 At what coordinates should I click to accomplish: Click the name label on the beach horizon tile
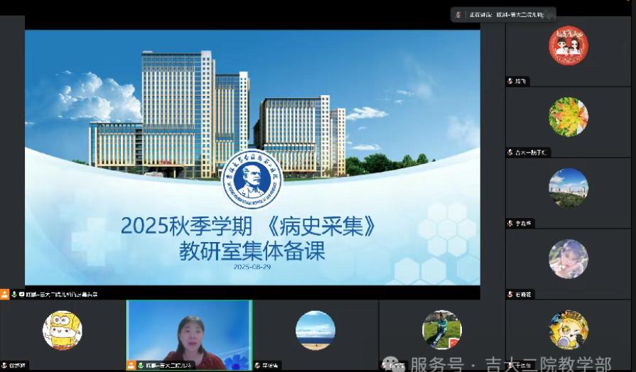click(x=270, y=366)
